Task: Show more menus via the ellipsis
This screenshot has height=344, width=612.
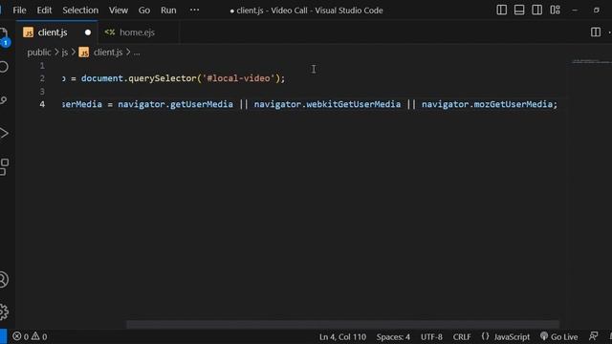Action: pos(194,11)
